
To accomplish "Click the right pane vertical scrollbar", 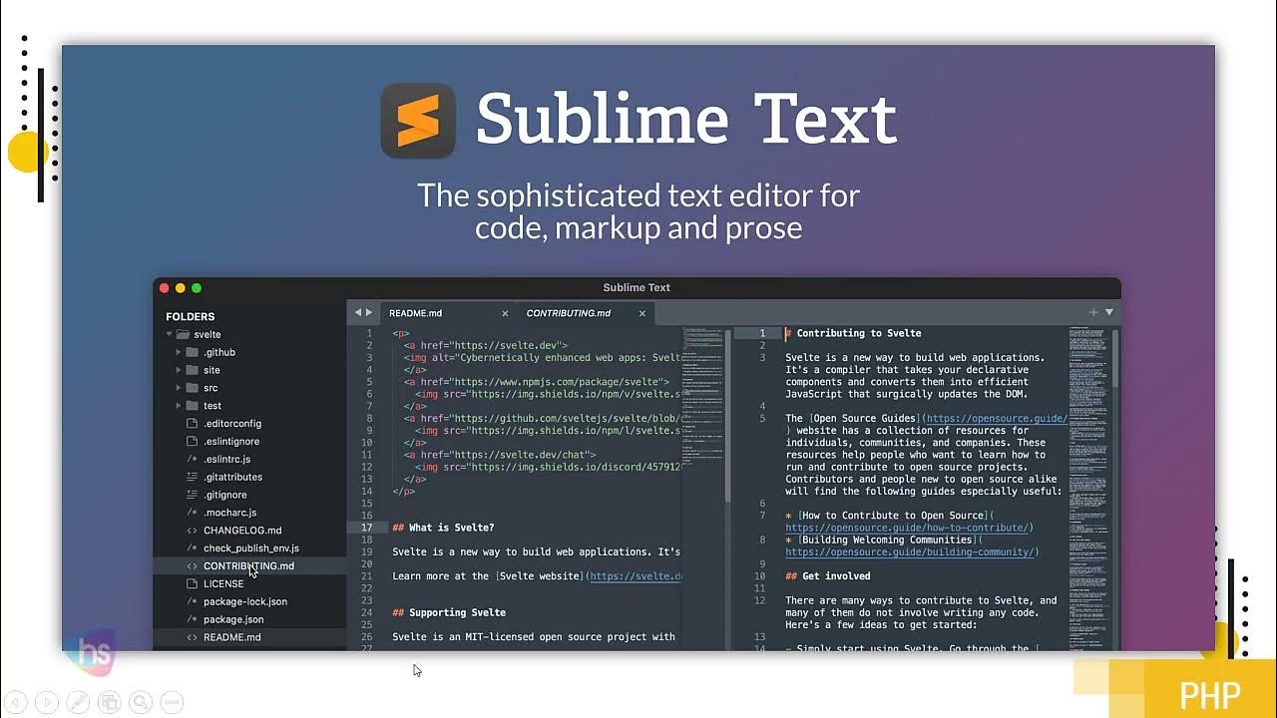I will pos(1115,359).
